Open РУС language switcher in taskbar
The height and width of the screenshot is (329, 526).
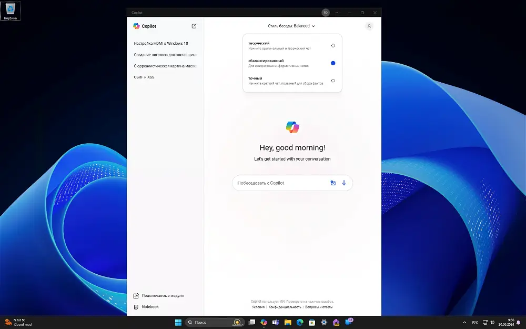click(475, 322)
